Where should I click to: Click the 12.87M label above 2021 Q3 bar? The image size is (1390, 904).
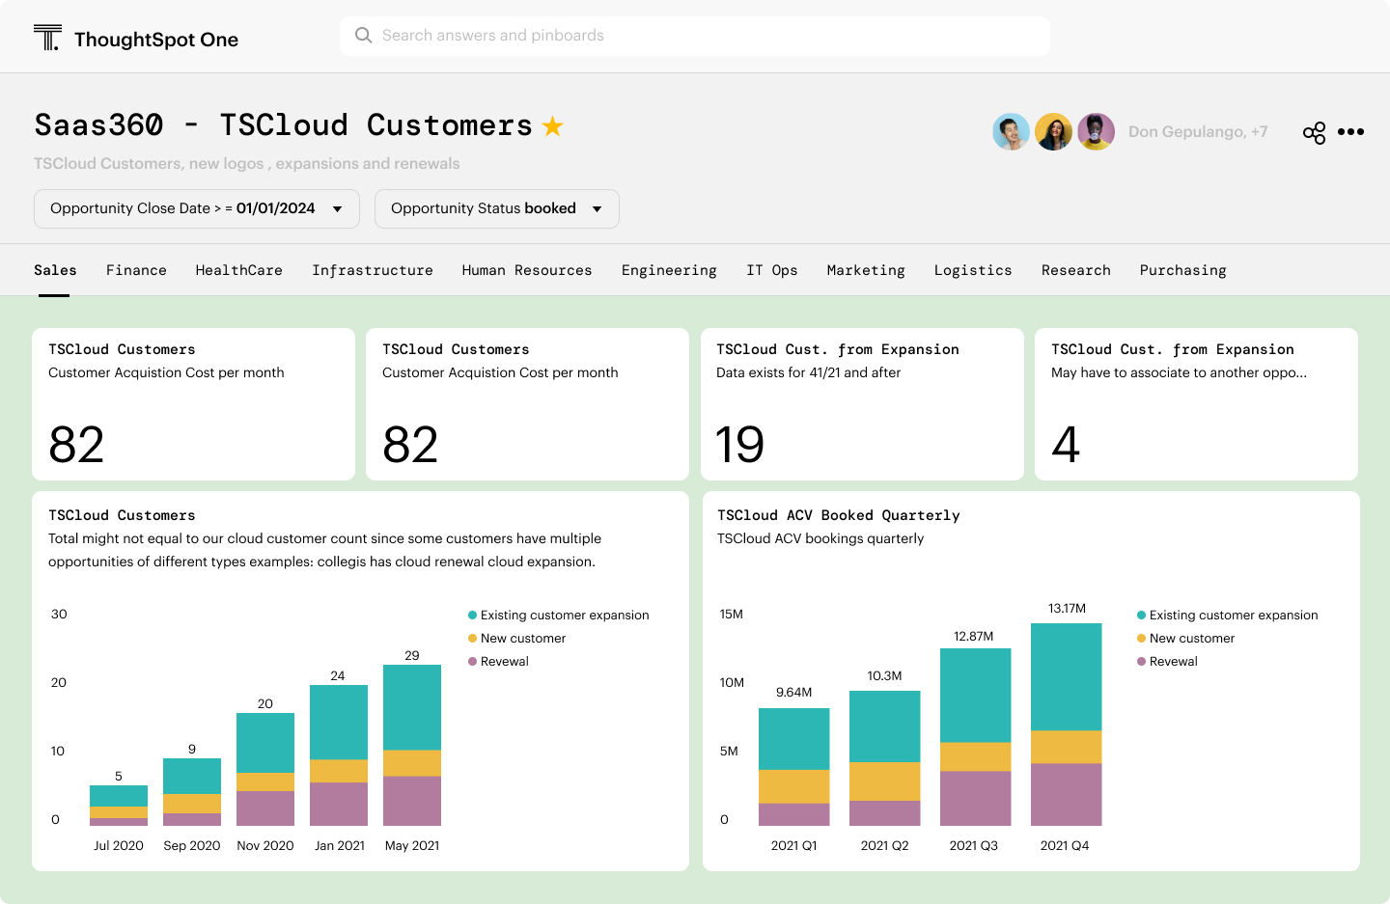[x=974, y=637]
